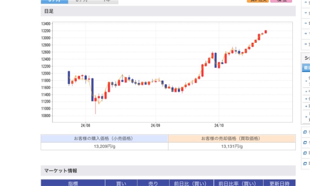
Task: Click the 13,209円/g purchase price value
Action: (x=104, y=146)
